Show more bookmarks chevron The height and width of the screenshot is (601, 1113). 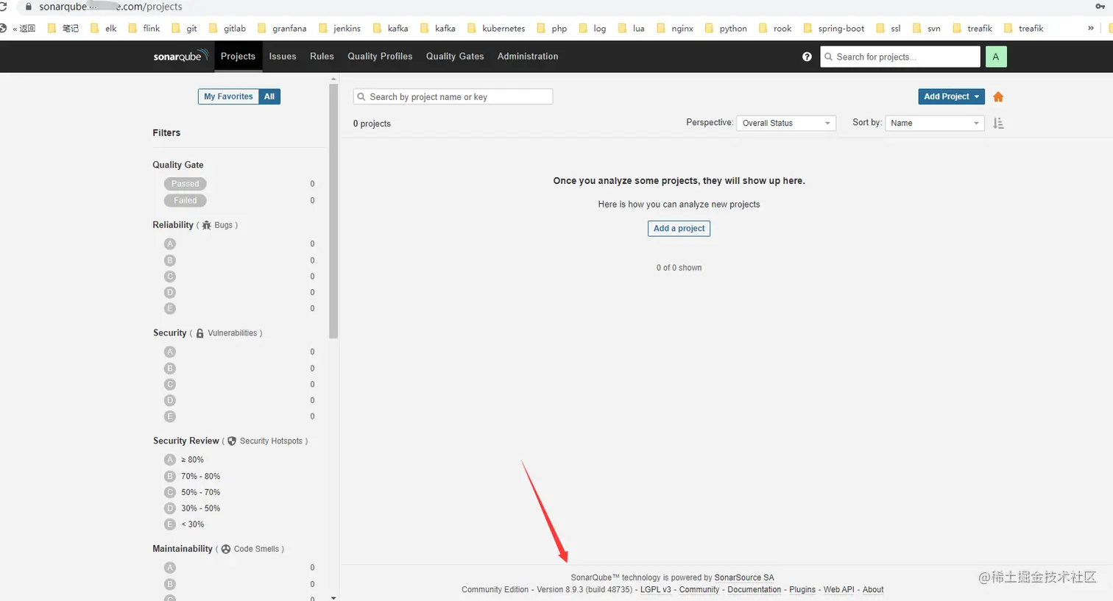(x=1091, y=28)
